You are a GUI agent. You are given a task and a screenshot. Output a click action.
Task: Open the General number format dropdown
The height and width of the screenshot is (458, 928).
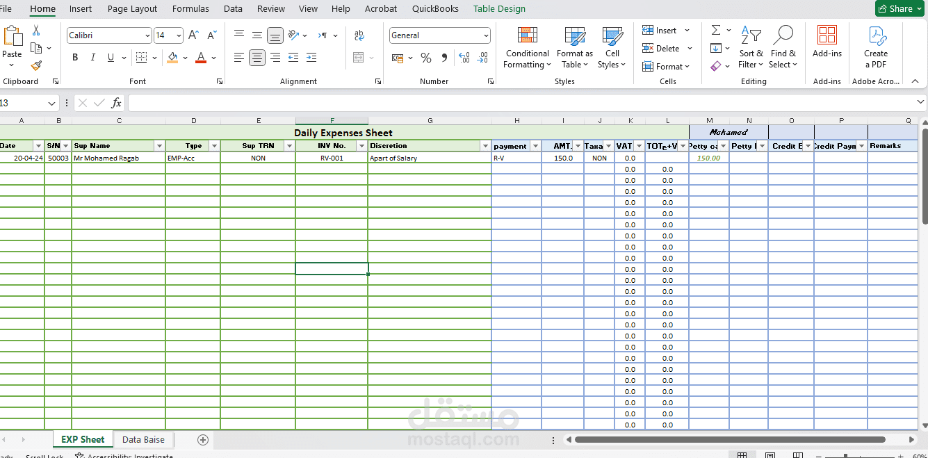click(486, 35)
